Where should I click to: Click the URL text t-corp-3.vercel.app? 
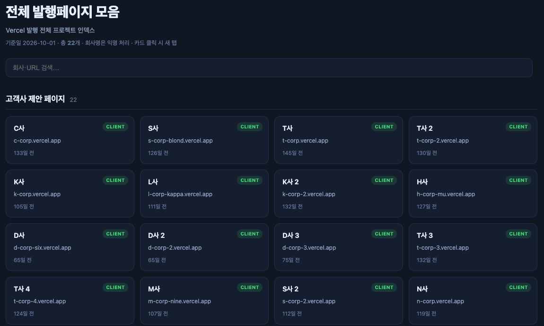[443, 248]
